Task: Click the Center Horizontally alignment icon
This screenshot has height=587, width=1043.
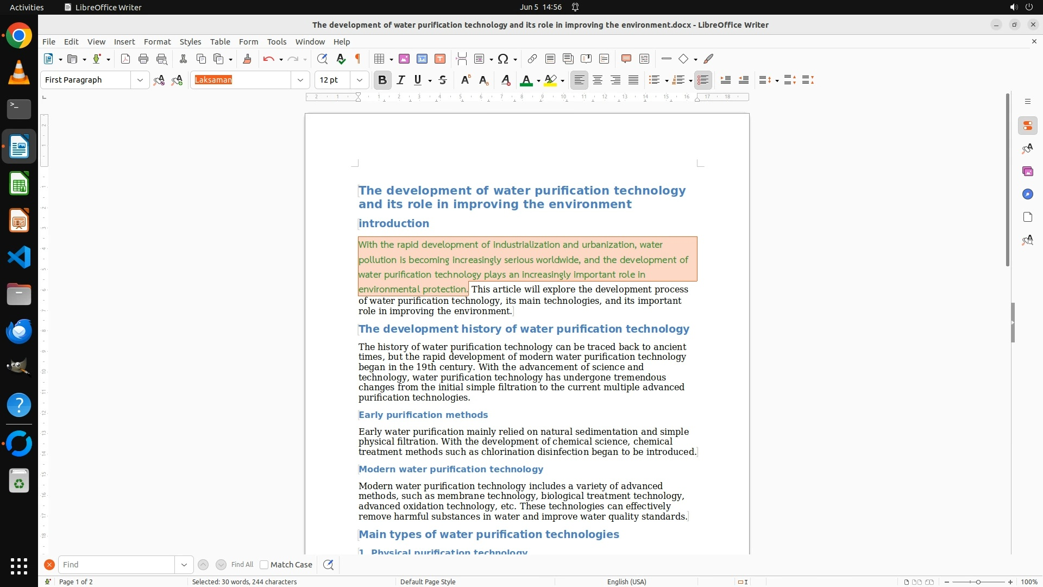Action: coord(598,80)
